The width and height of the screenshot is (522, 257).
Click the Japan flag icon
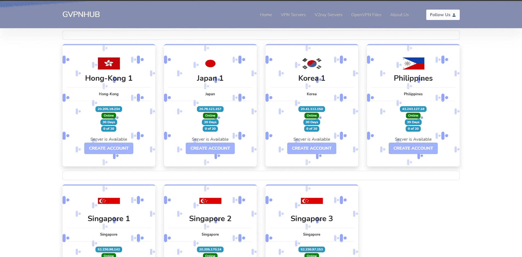click(210, 63)
